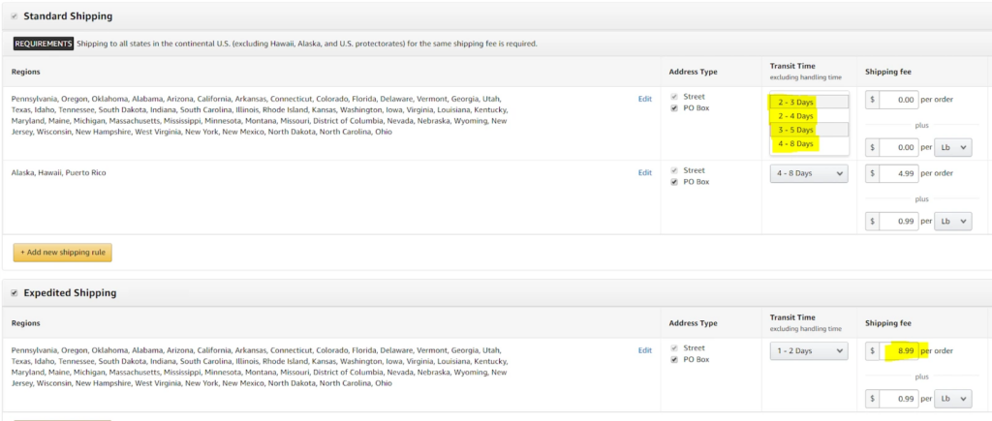Uncheck PO Box for Alaska, Hawaii, Puerto Rico
This screenshot has width=992, height=421.
(x=674, y=181)
